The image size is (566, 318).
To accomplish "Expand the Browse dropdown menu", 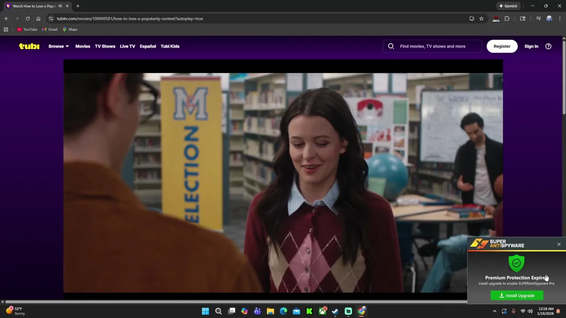I will point(58,46).
